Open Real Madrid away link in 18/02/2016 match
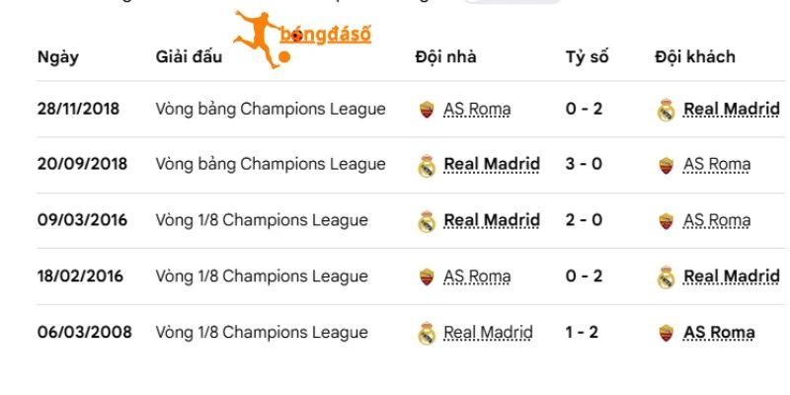Viewport: 790px width, 395px height. (x=732, y=276)
